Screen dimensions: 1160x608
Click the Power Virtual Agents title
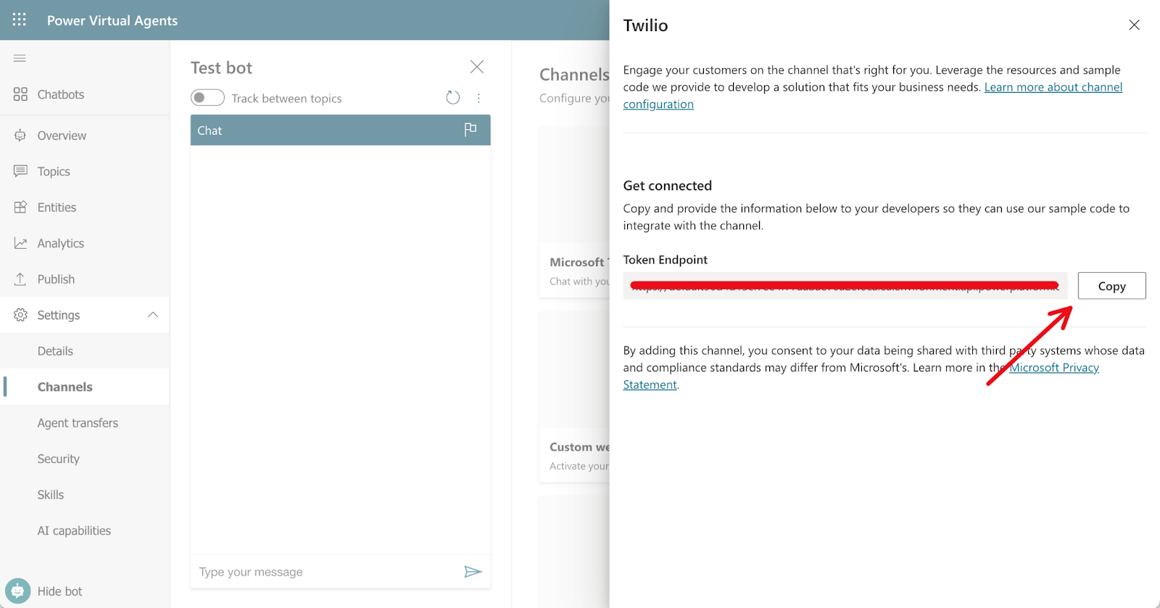click(112, 20)
